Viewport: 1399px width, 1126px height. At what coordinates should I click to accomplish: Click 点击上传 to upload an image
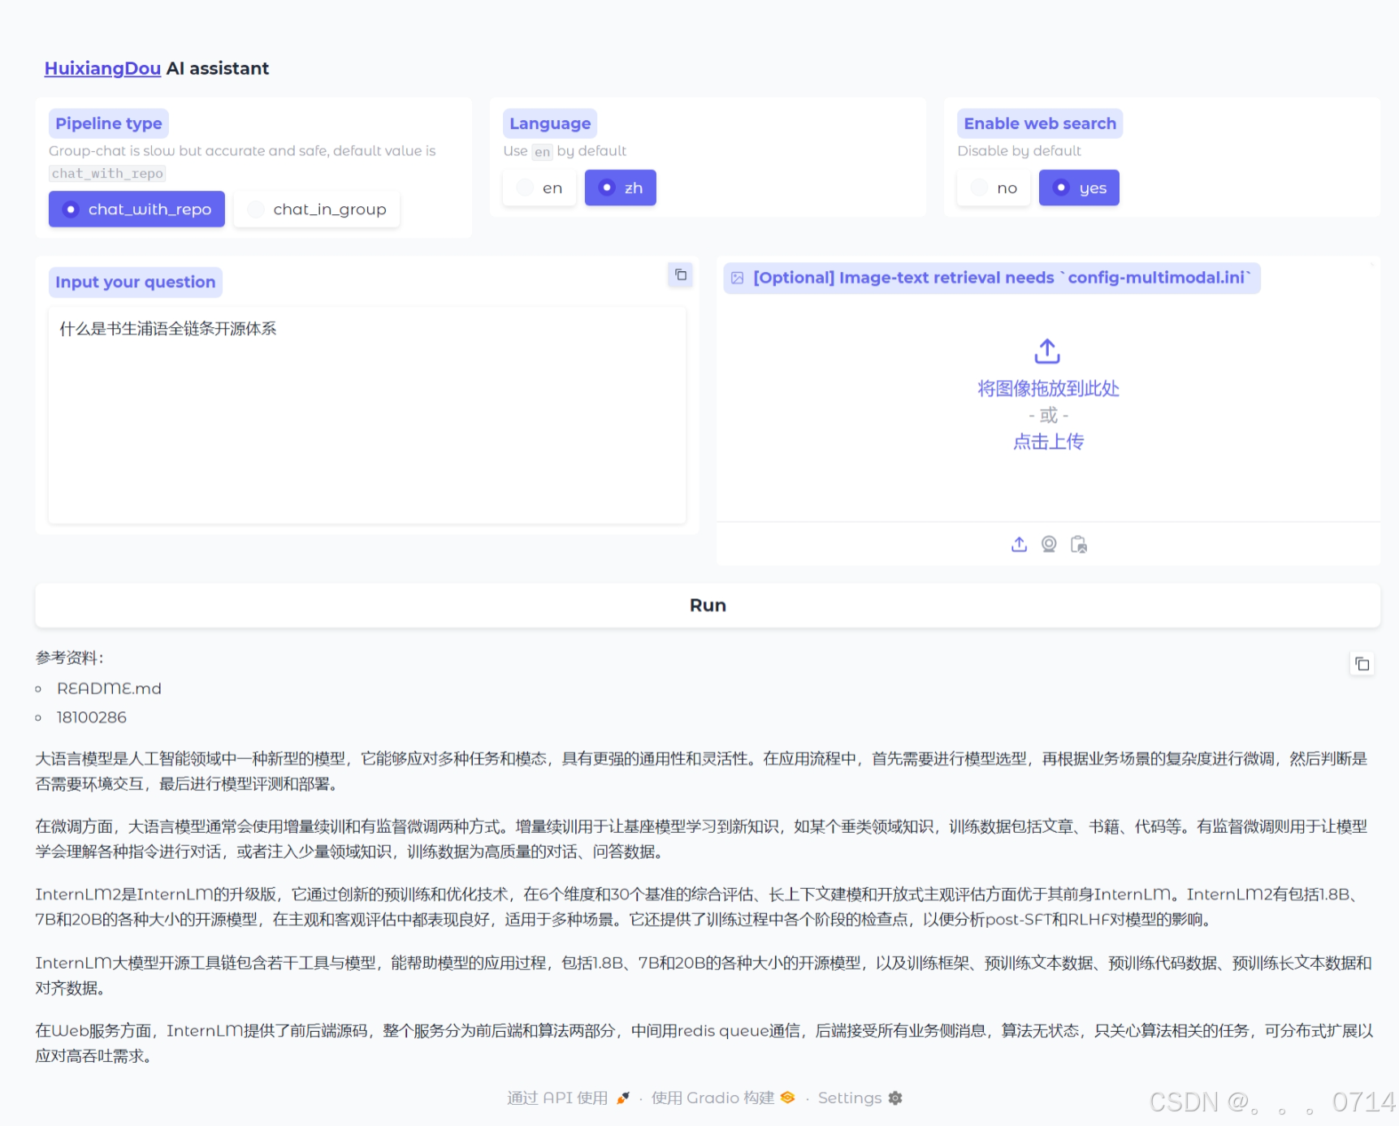click(1047, 441)
